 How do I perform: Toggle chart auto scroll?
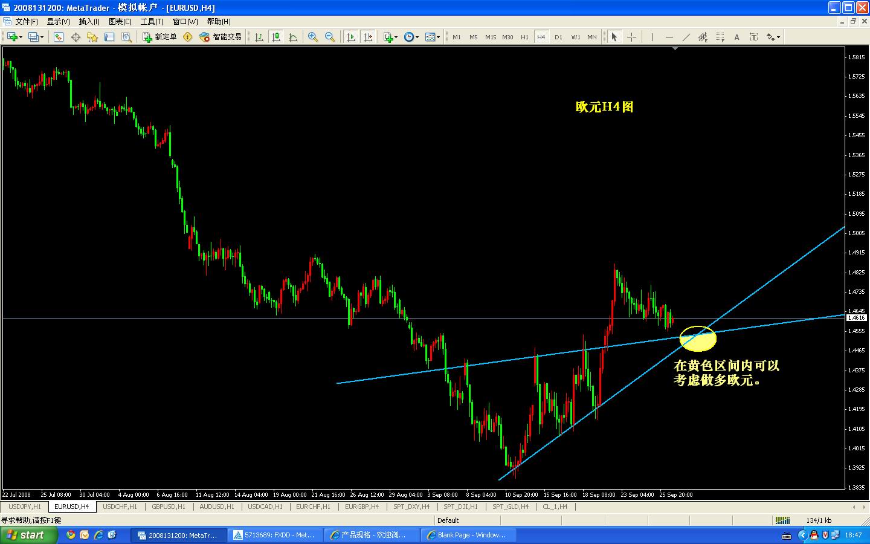[350, 37]
